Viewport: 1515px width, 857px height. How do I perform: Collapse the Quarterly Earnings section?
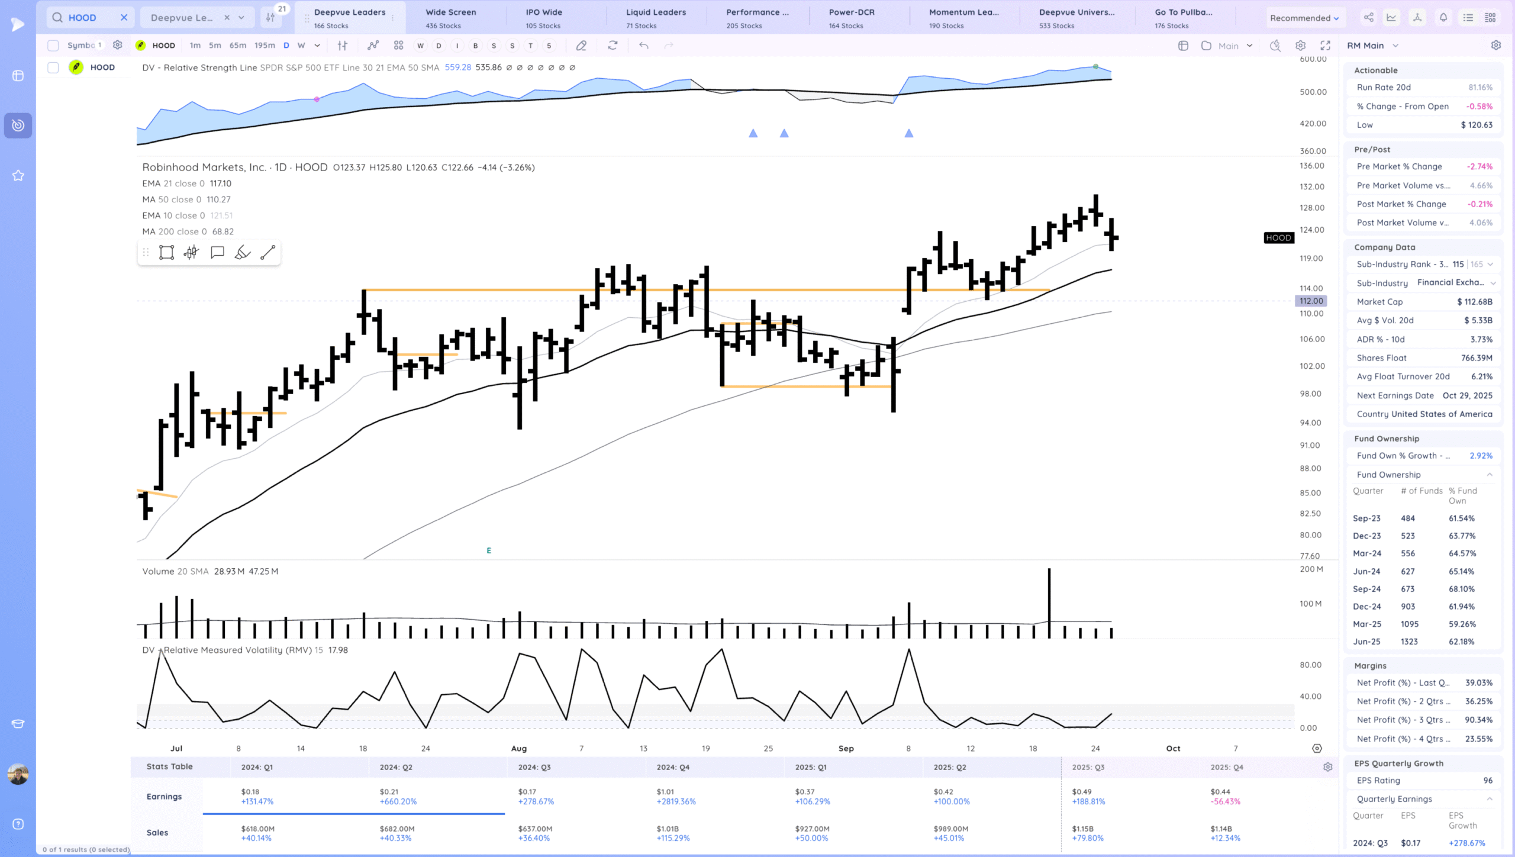tap(1490, 799)
